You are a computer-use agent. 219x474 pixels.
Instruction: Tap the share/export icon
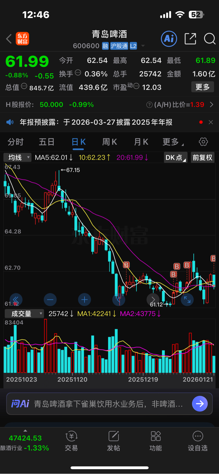(190, 39)
